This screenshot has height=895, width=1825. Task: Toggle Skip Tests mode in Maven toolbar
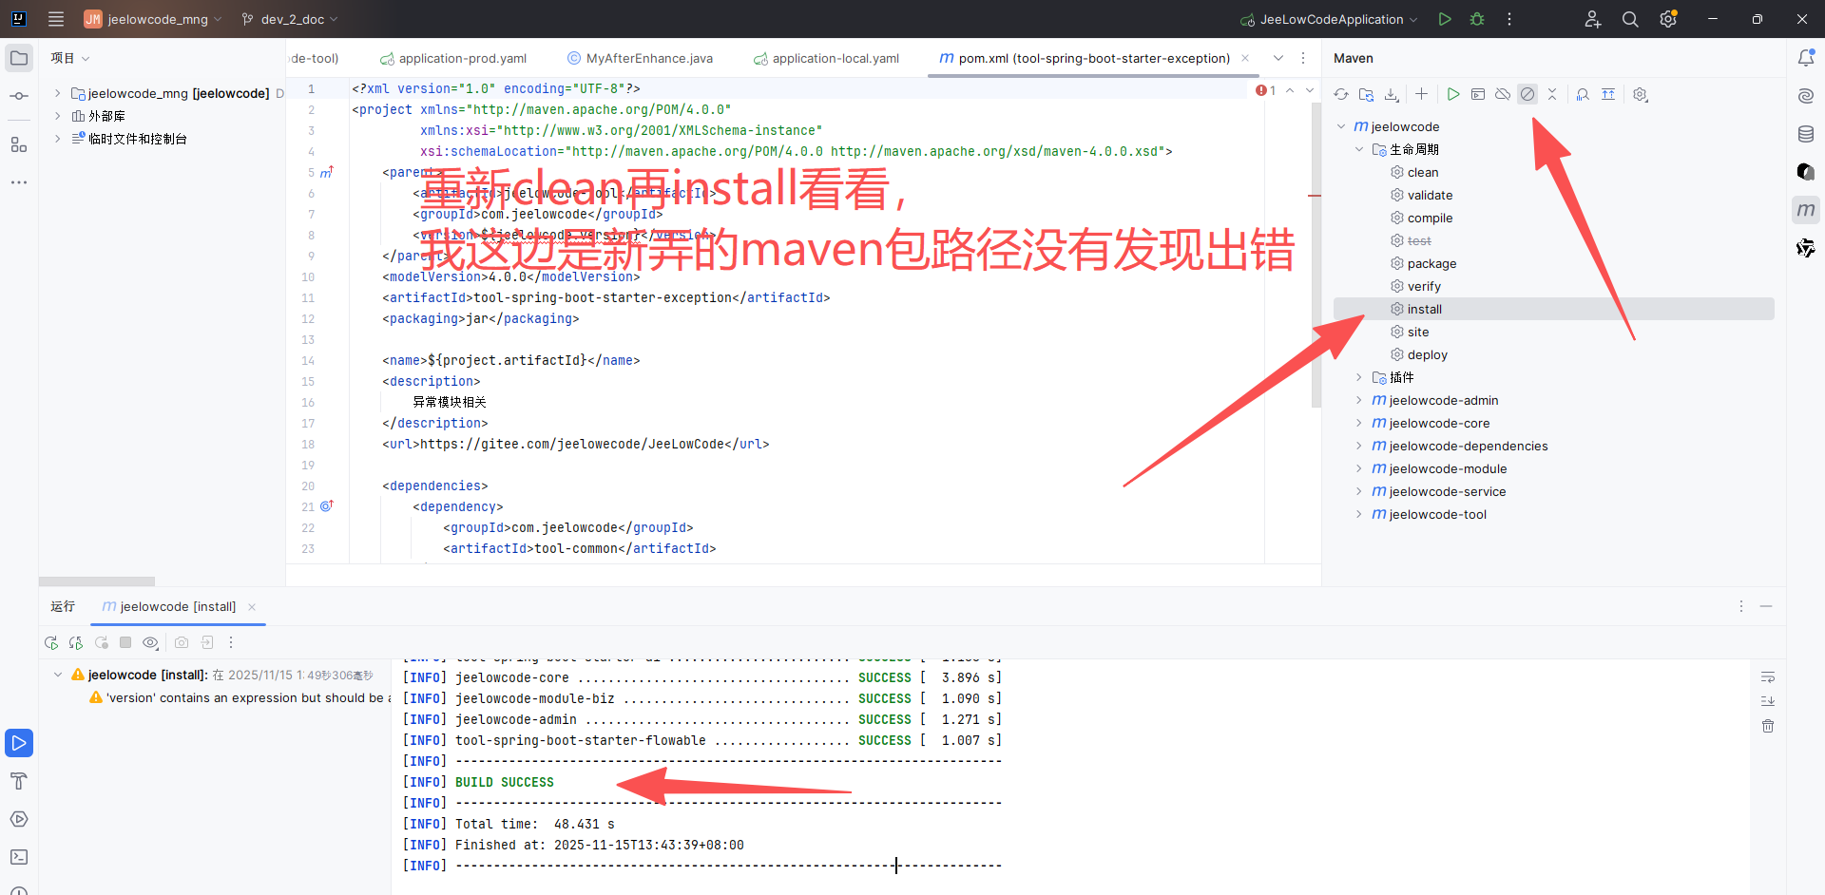click(1527, 94)
